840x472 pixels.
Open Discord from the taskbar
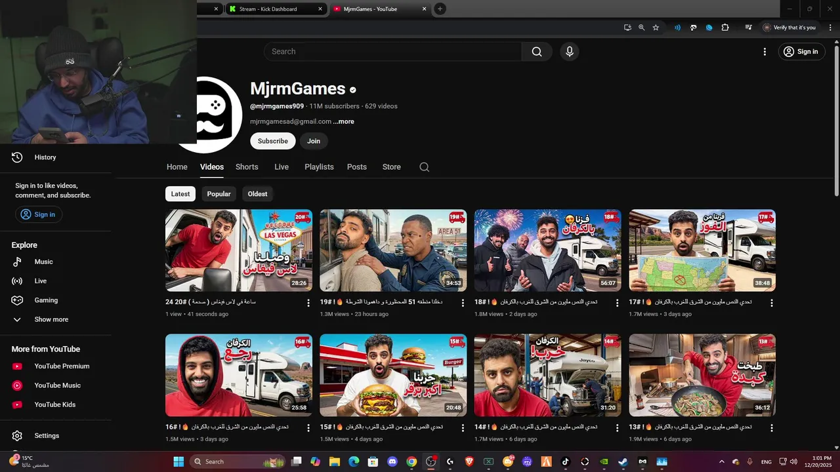392,462
